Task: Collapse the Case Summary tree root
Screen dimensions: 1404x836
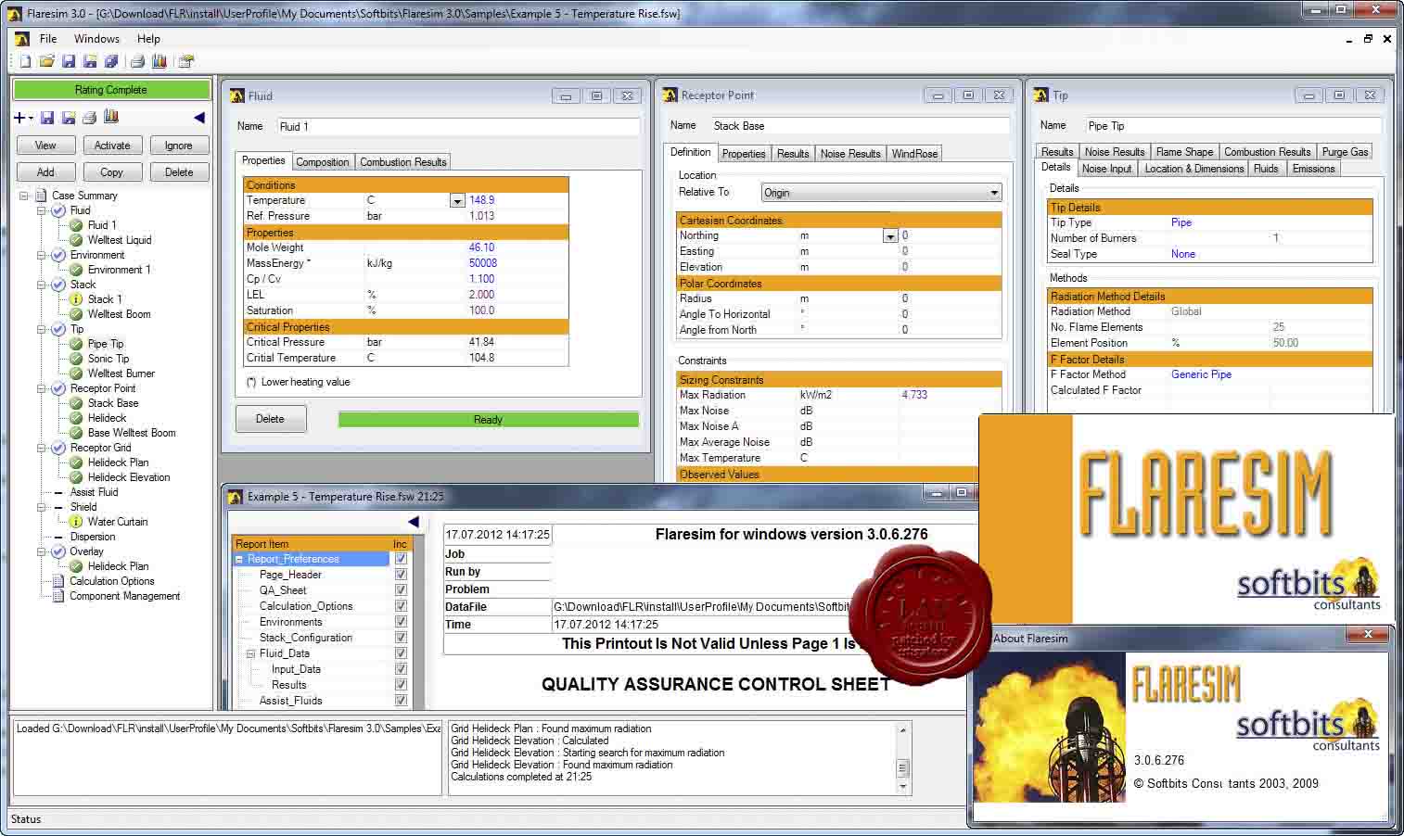Action: [23, 196]
